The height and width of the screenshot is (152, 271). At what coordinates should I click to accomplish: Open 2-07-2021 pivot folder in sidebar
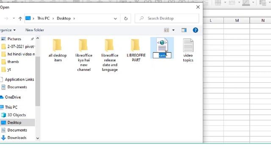pos(18,46)
